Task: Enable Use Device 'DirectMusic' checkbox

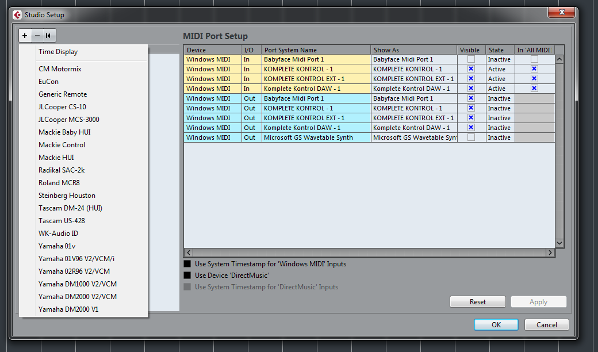Action: pos(187,276)
